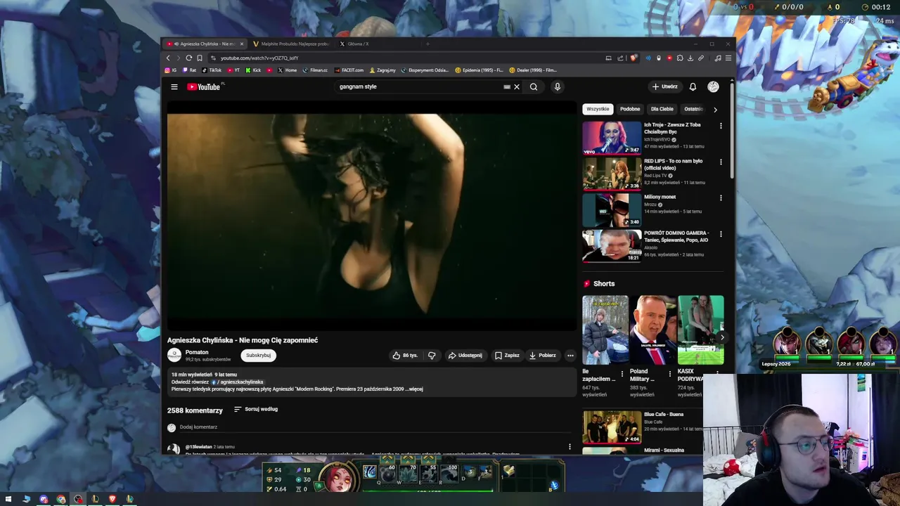Select the Dla Ciebie filter chip
Screen dimensions: 900x506
(x=662, y=109)
